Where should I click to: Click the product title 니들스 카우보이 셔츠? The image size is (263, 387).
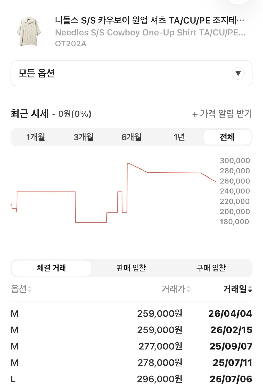pyautogui.click(x=150, y=20)
